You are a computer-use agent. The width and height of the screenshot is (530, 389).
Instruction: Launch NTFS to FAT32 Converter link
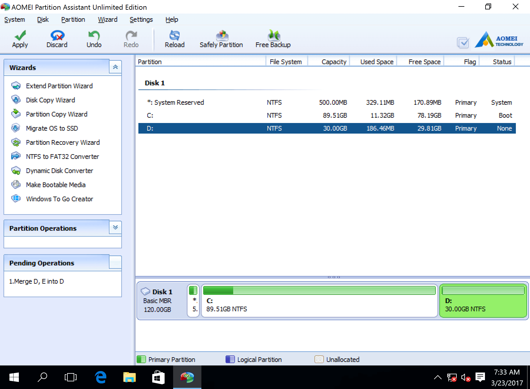(62, 157)
